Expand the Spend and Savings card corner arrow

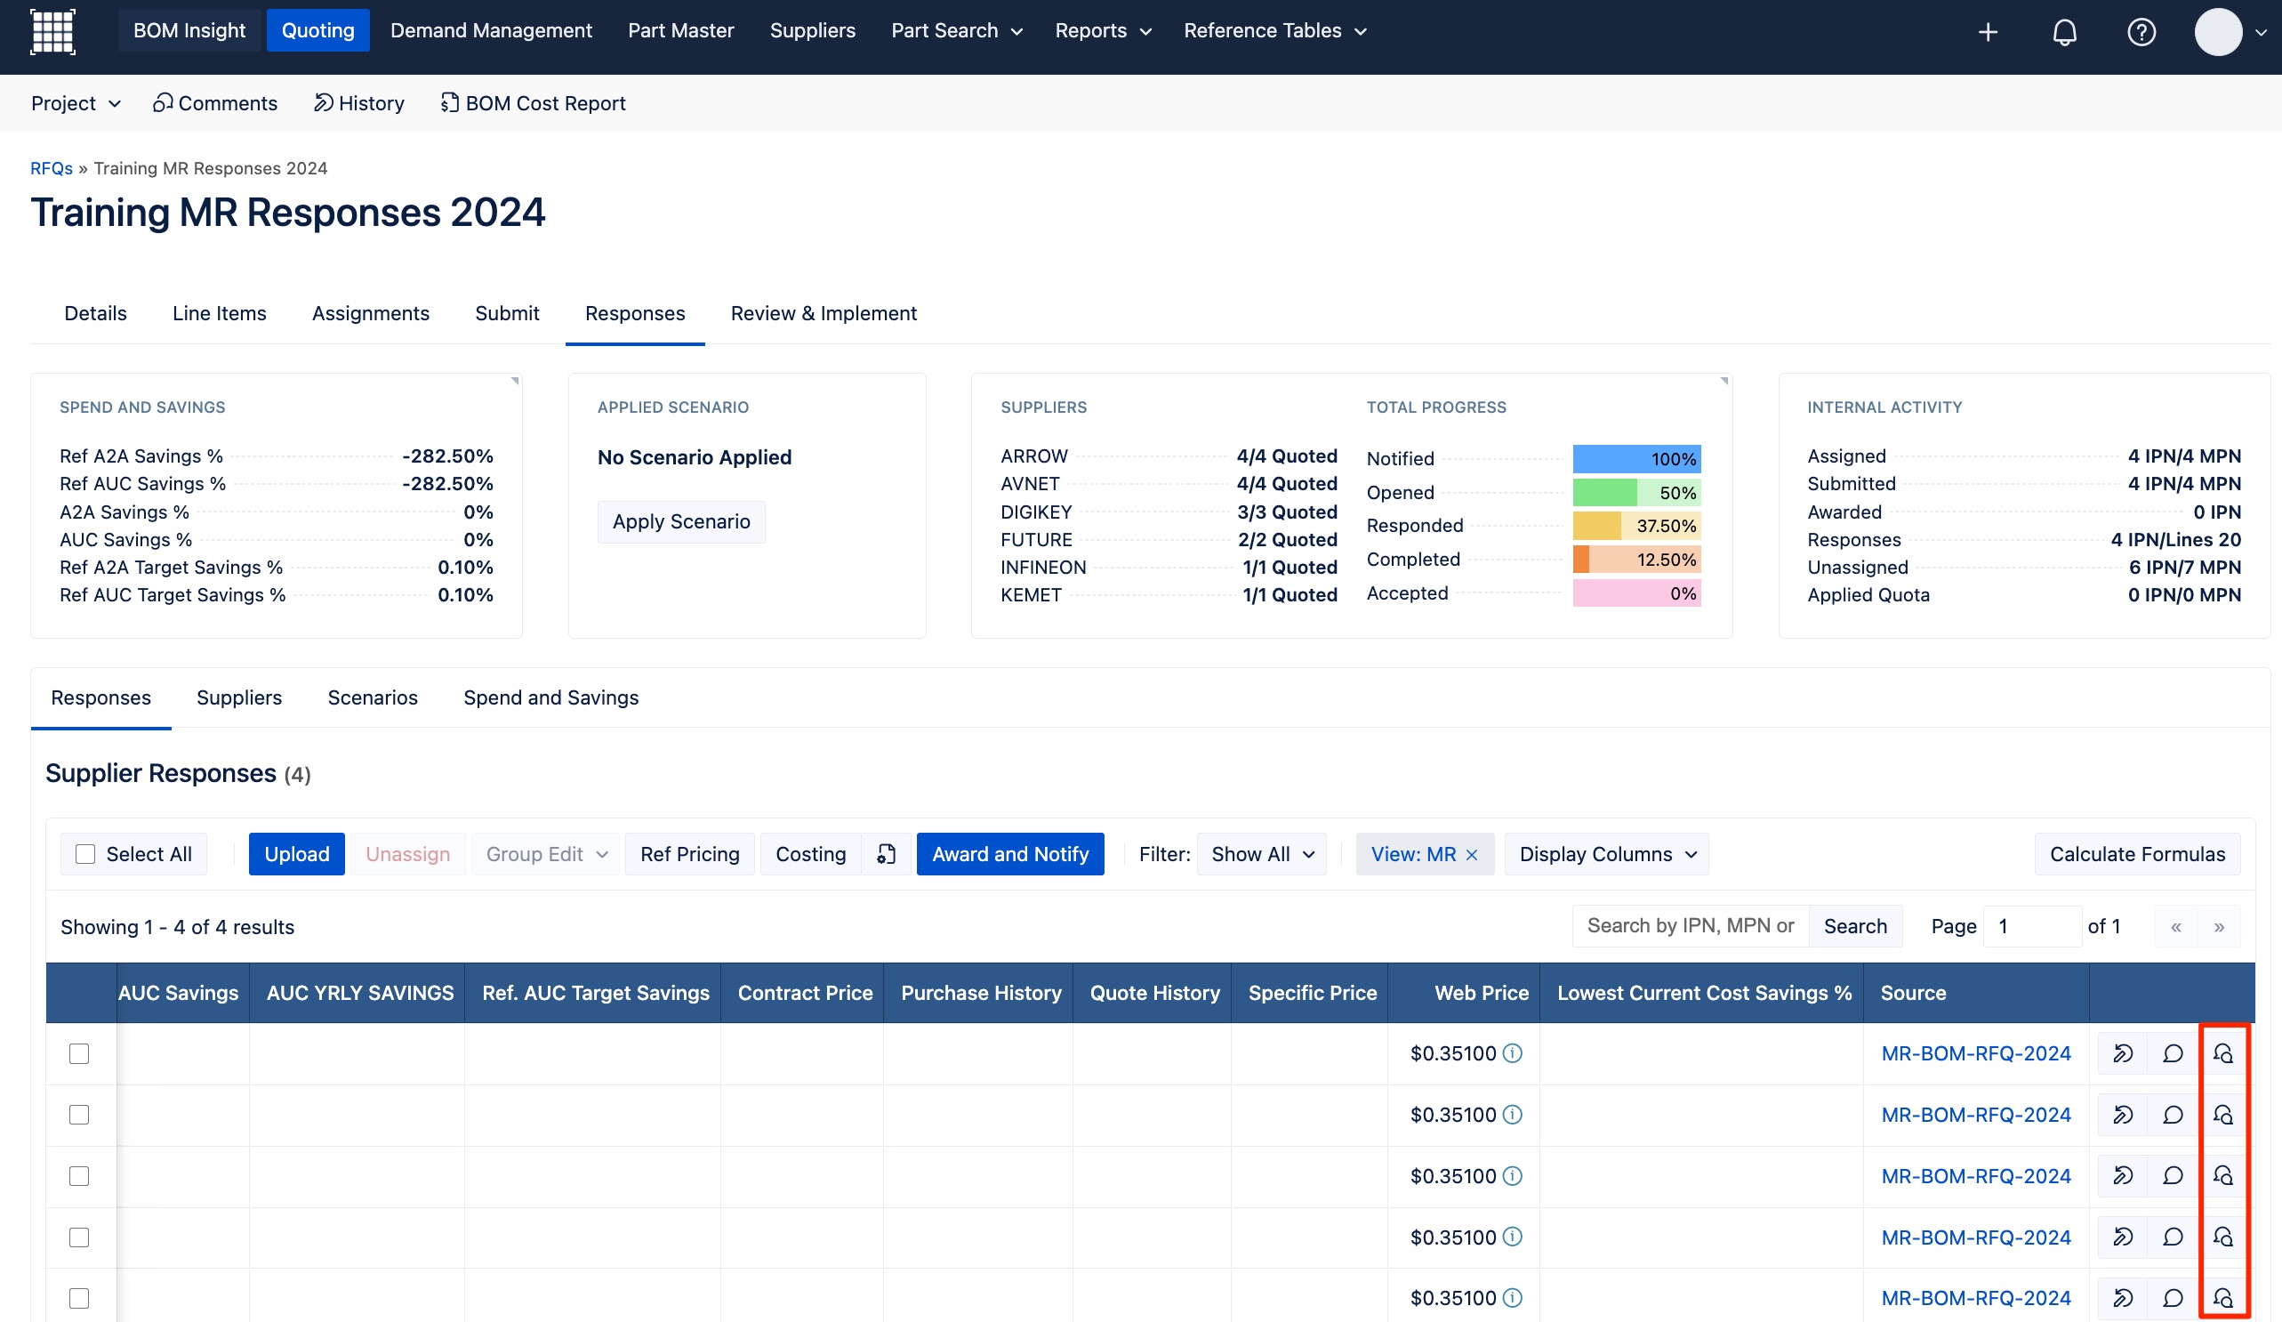tap(514, 382)
